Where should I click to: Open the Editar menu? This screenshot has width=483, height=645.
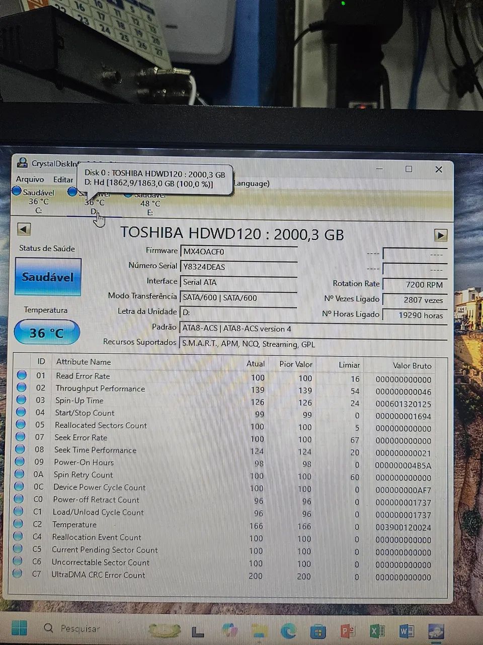click(63, 179)
